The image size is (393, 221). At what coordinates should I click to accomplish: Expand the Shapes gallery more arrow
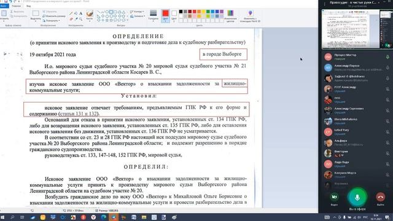(x=127, y=20)
